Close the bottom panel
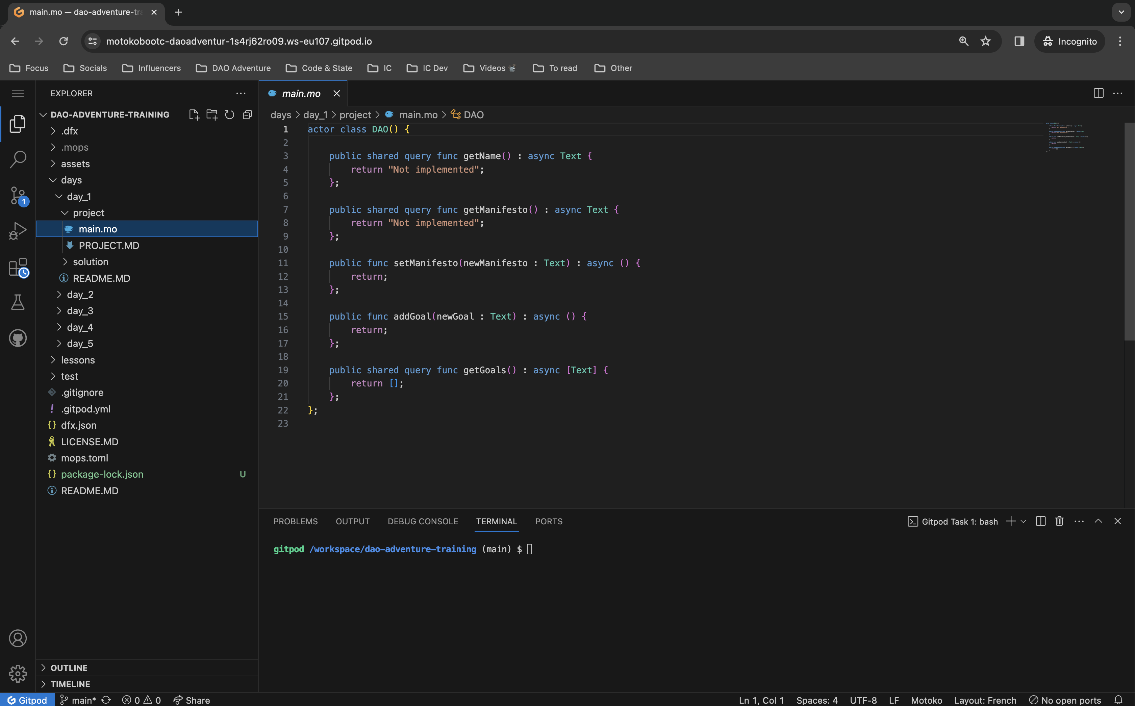 (x=1117, y=521)
